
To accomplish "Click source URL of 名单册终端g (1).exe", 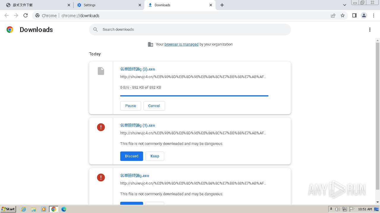I will 193,133.
